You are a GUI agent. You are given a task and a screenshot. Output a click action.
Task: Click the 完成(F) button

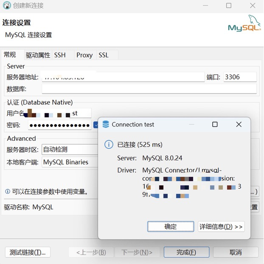coord(187,253)
